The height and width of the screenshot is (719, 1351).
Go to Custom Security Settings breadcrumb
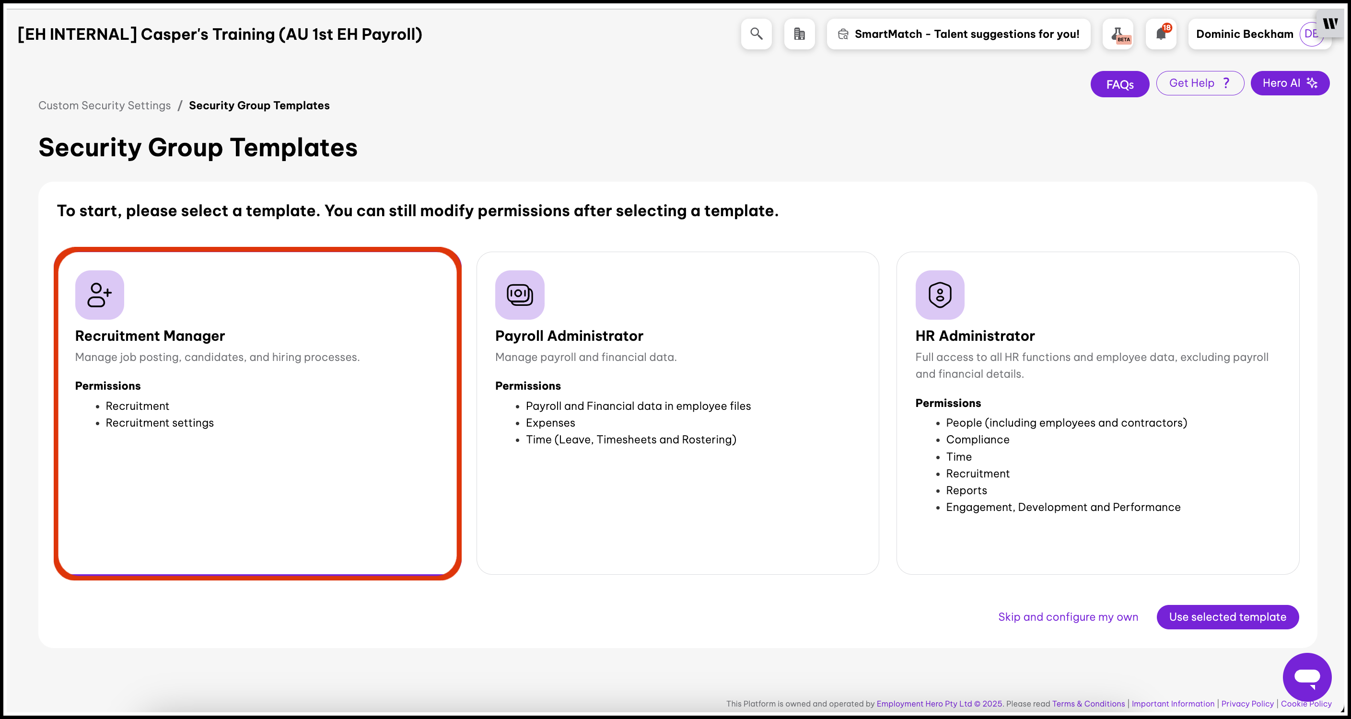click(x=105, y=105)
